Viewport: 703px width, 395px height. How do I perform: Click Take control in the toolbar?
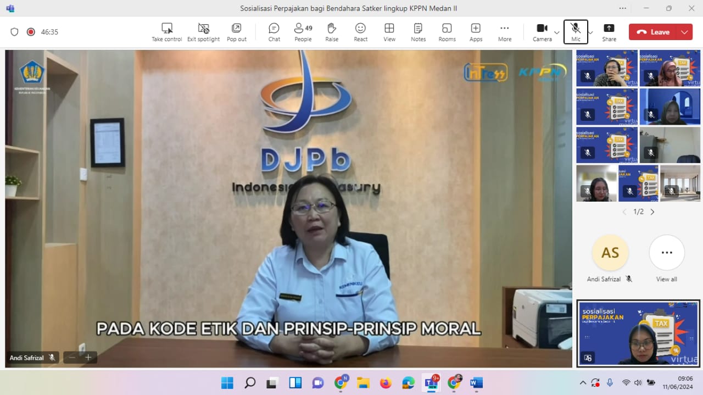(x=167, y=32)
